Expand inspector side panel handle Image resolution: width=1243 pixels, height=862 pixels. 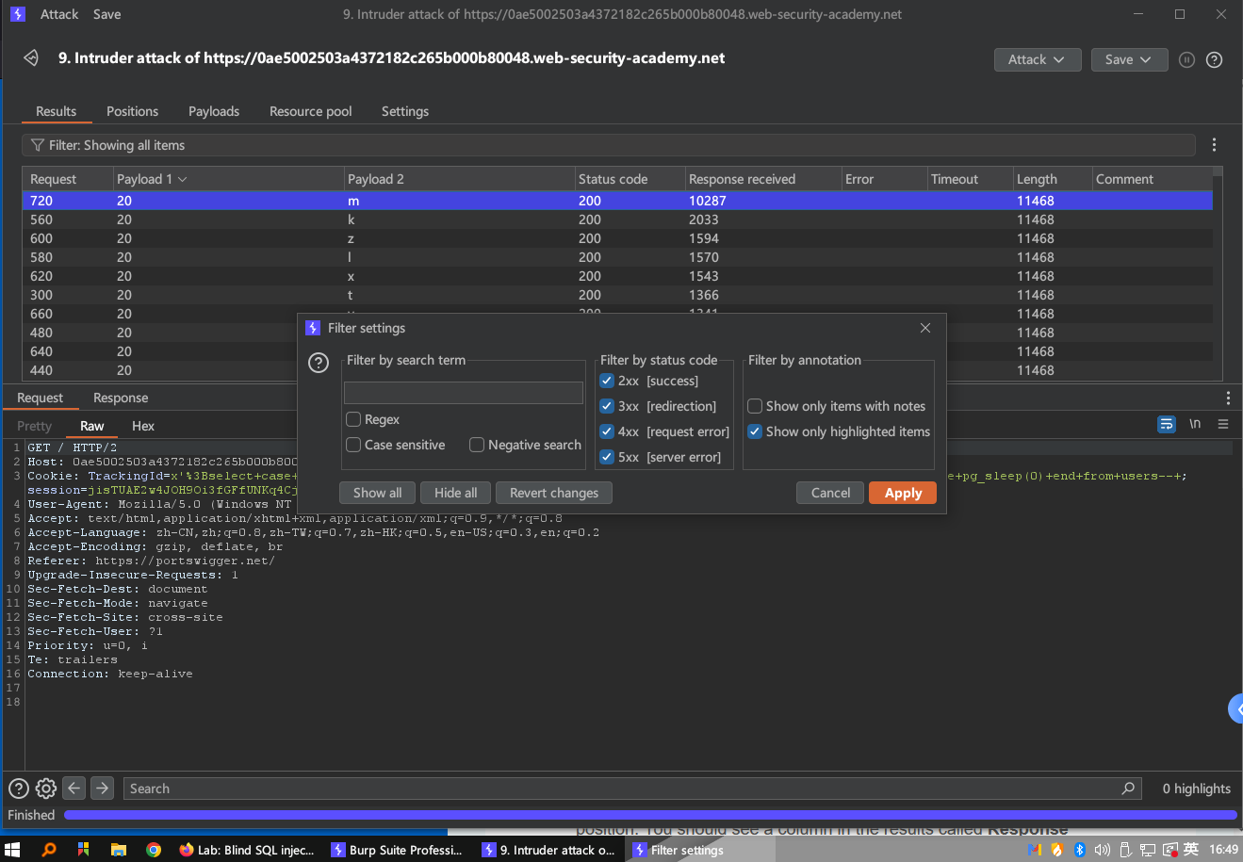coord(1235,709)
